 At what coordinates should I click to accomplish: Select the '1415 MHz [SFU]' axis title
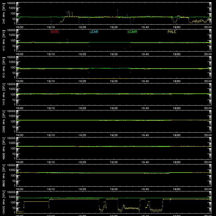[4, 94]
